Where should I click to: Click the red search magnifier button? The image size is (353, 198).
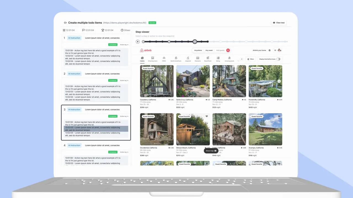click(228, 50)
